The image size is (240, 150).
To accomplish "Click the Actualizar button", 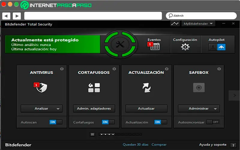I will click(x=146, y=109).
